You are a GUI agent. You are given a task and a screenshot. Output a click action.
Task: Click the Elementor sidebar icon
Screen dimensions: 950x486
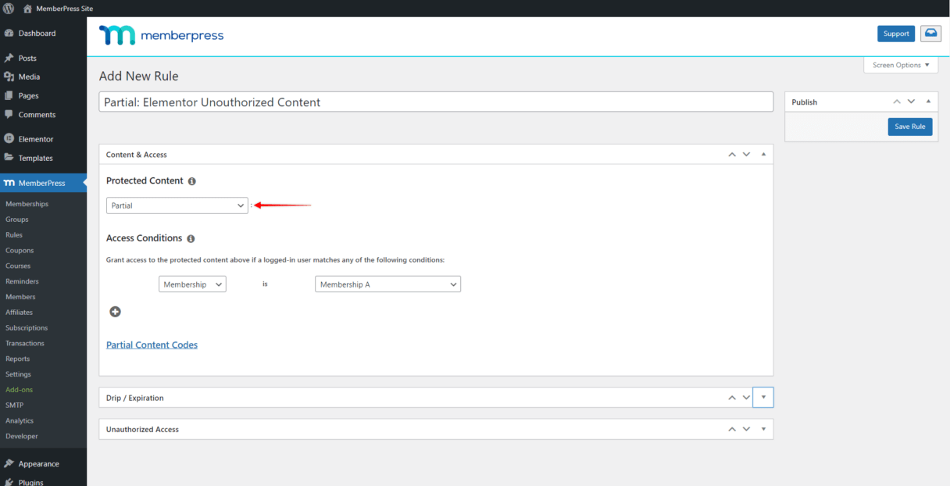[x=9, y=139]
